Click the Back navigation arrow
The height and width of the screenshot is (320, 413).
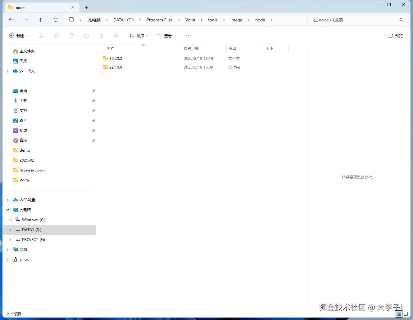coord(11,20)
